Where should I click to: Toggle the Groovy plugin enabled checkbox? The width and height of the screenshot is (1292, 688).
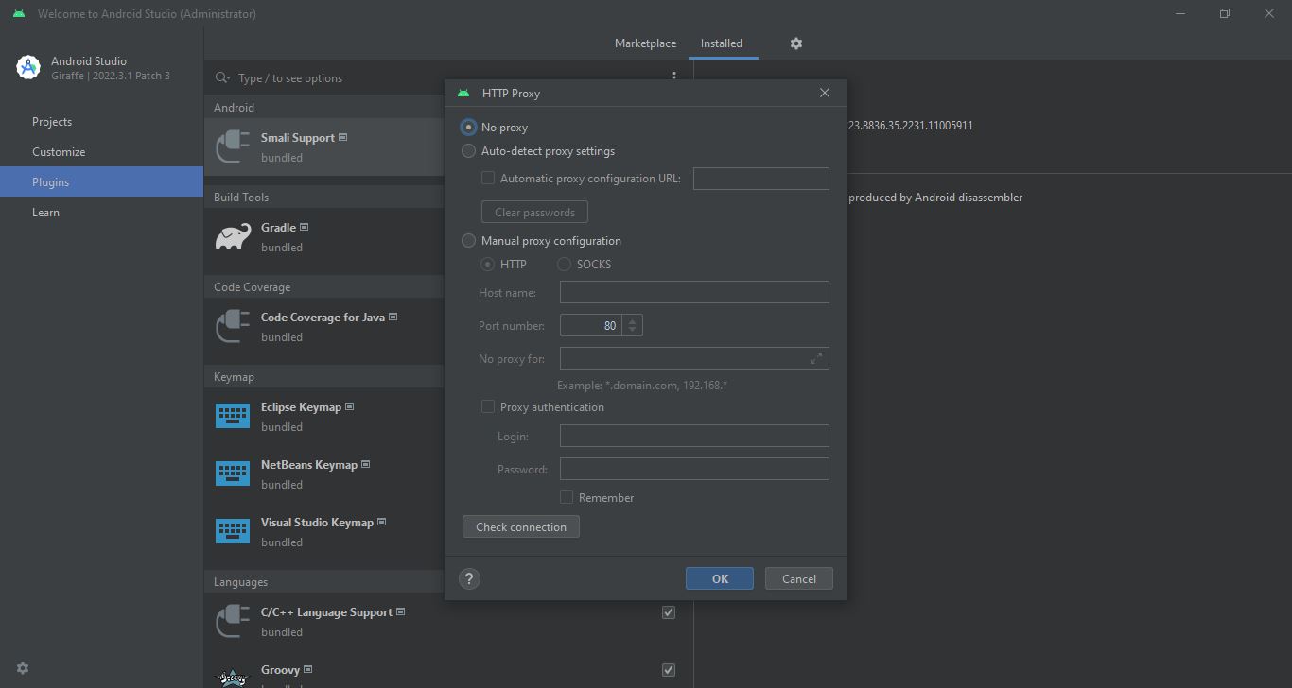669,670
